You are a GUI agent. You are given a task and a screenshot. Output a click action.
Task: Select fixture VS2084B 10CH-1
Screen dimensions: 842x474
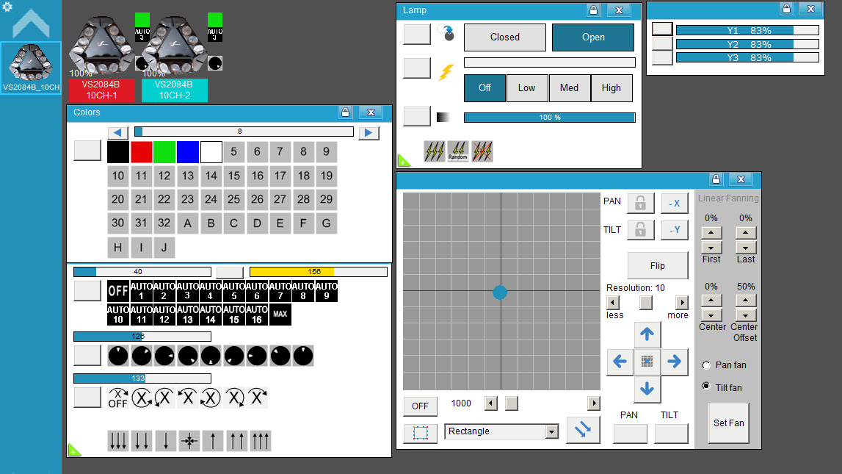coord(101,90)
